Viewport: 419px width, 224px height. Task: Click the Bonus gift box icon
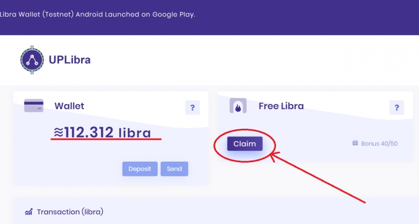tap(355, 143)
